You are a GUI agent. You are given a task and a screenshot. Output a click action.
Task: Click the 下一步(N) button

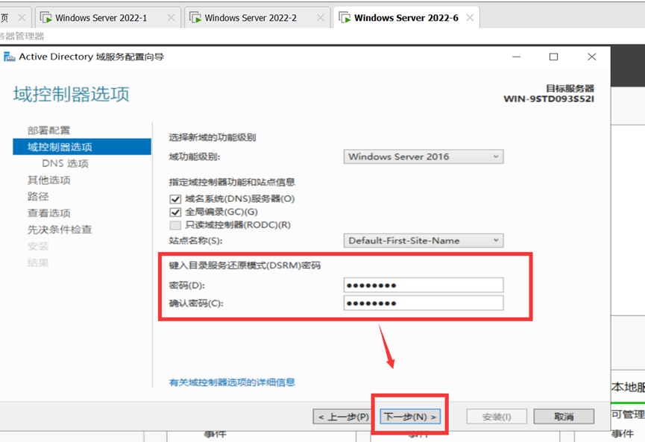point(409,416)
